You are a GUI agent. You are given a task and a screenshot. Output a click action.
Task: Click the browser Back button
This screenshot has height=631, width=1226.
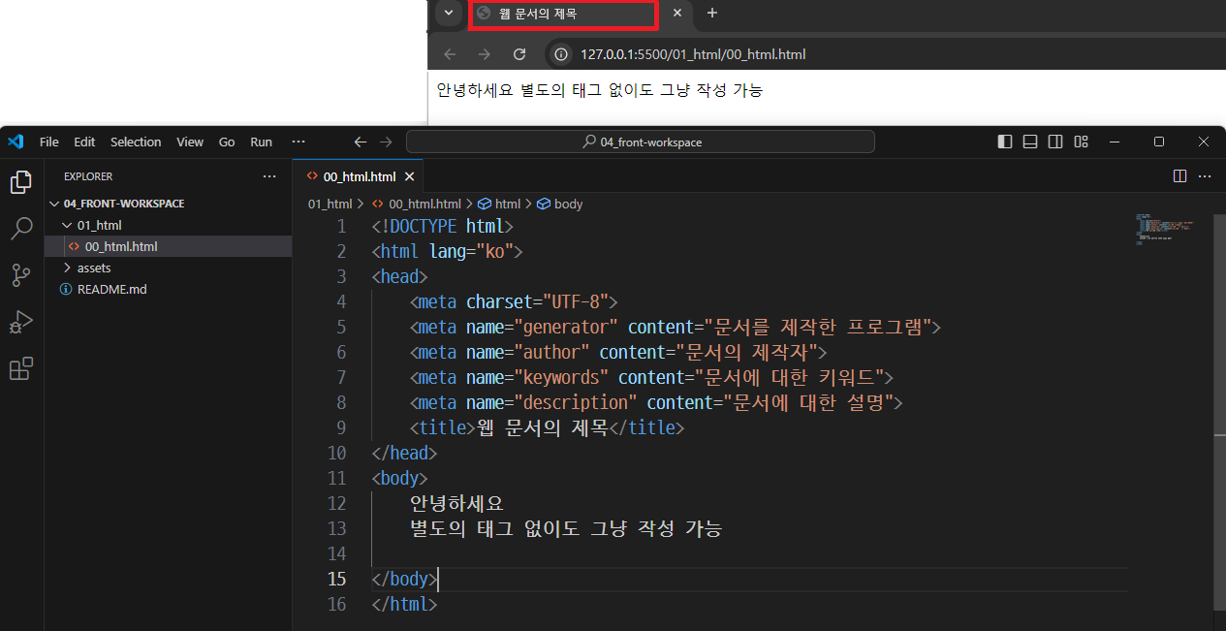click(x=450, y=54)
